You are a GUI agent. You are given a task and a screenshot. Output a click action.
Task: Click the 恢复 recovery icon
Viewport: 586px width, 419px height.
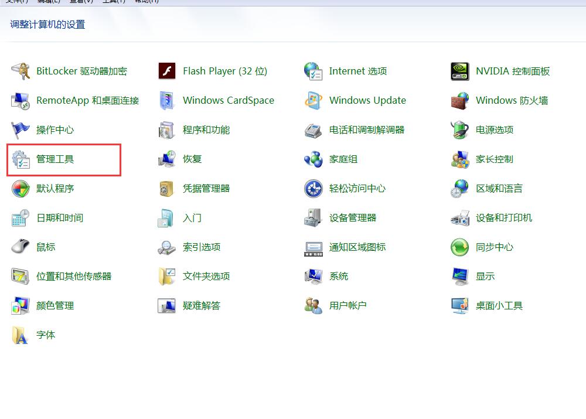pos(166,159)
